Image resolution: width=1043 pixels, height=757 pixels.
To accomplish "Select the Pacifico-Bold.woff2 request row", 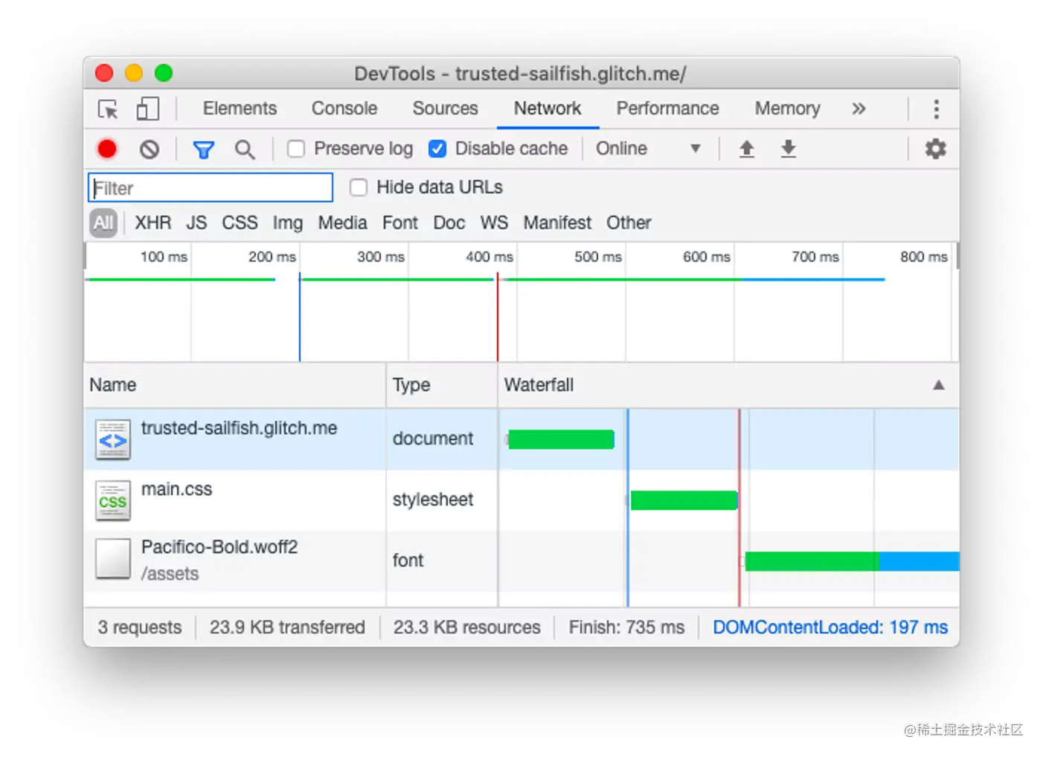I will tap(521, 561).
